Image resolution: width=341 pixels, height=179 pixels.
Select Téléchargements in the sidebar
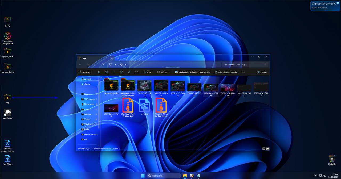(x=89, y=99)
